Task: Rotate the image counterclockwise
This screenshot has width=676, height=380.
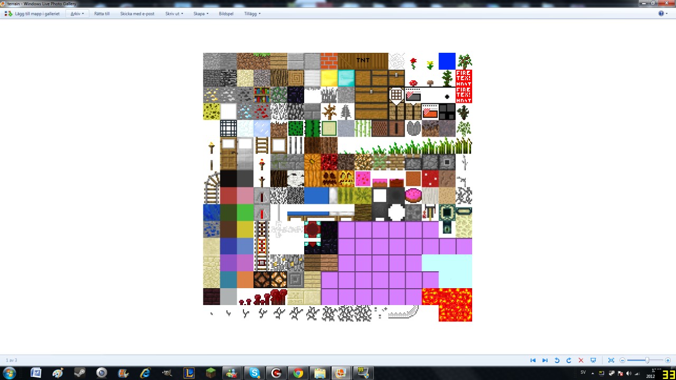Action: [x=557, y=360]
